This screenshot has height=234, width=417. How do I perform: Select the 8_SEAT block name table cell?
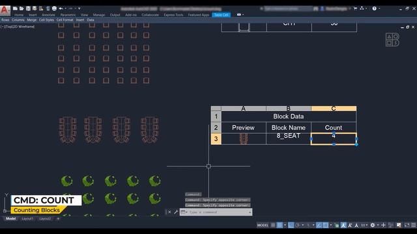point(289,138)
